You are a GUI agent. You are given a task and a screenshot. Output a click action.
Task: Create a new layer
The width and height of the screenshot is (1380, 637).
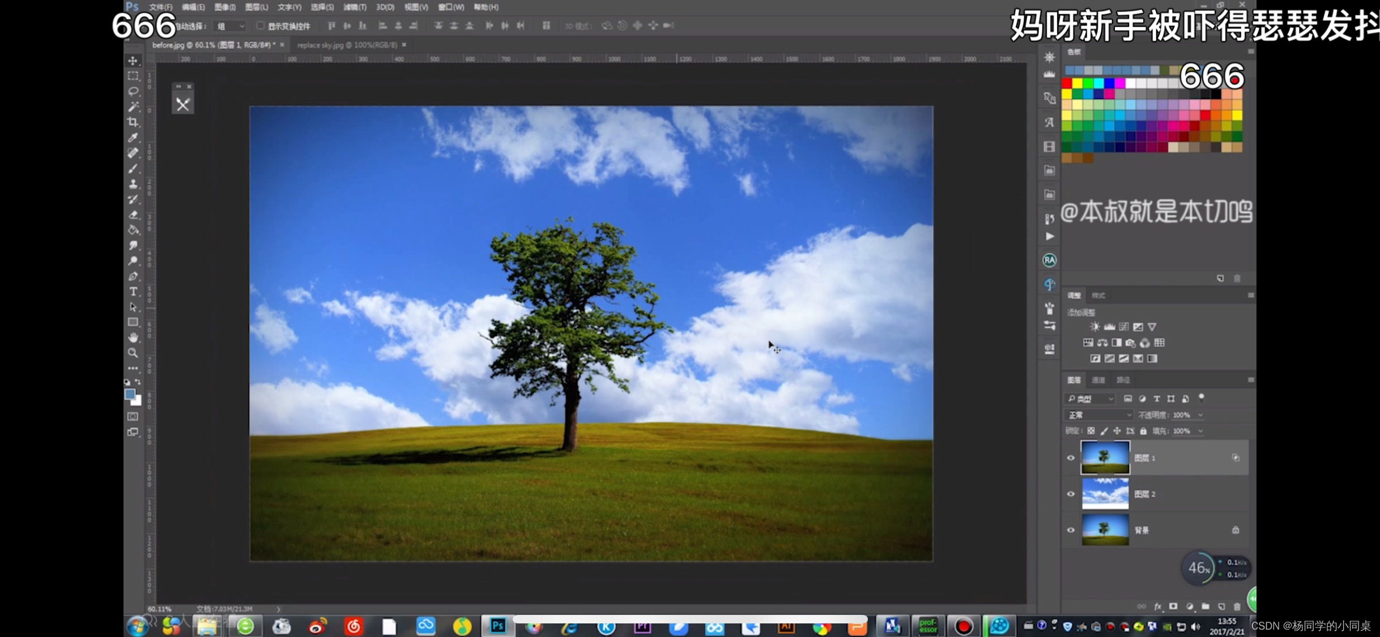point(1221,606)
